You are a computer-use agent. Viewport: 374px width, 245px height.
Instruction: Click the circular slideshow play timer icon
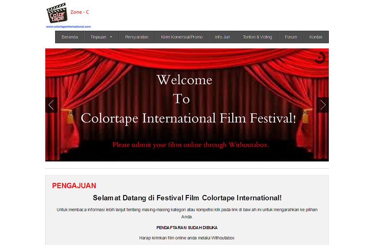[x=320, y=58]
